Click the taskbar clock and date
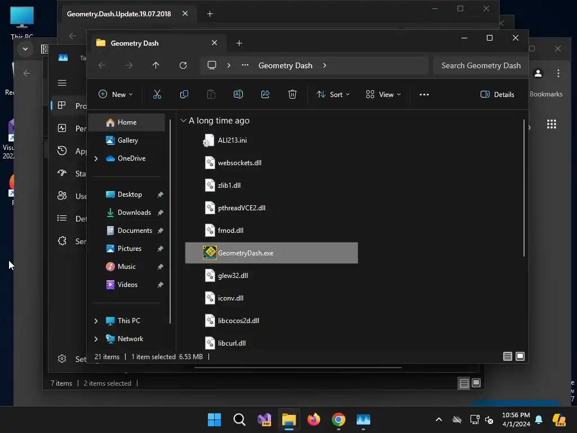 (x=516, y=419)
